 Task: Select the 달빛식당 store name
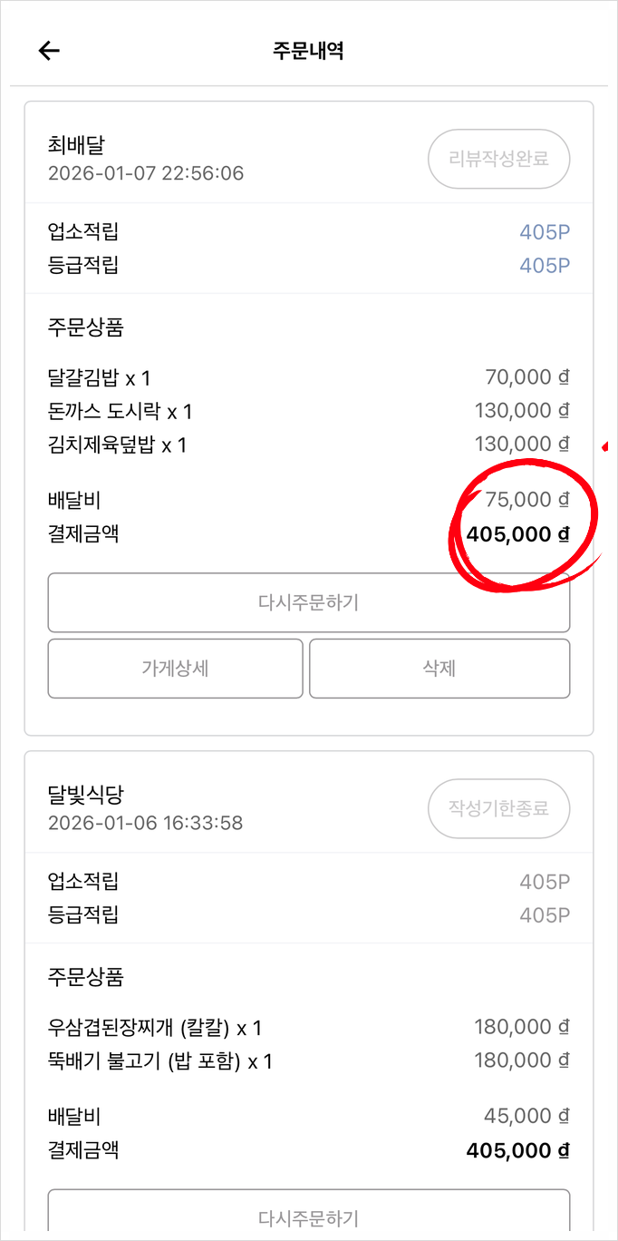[x=85, y=795]
